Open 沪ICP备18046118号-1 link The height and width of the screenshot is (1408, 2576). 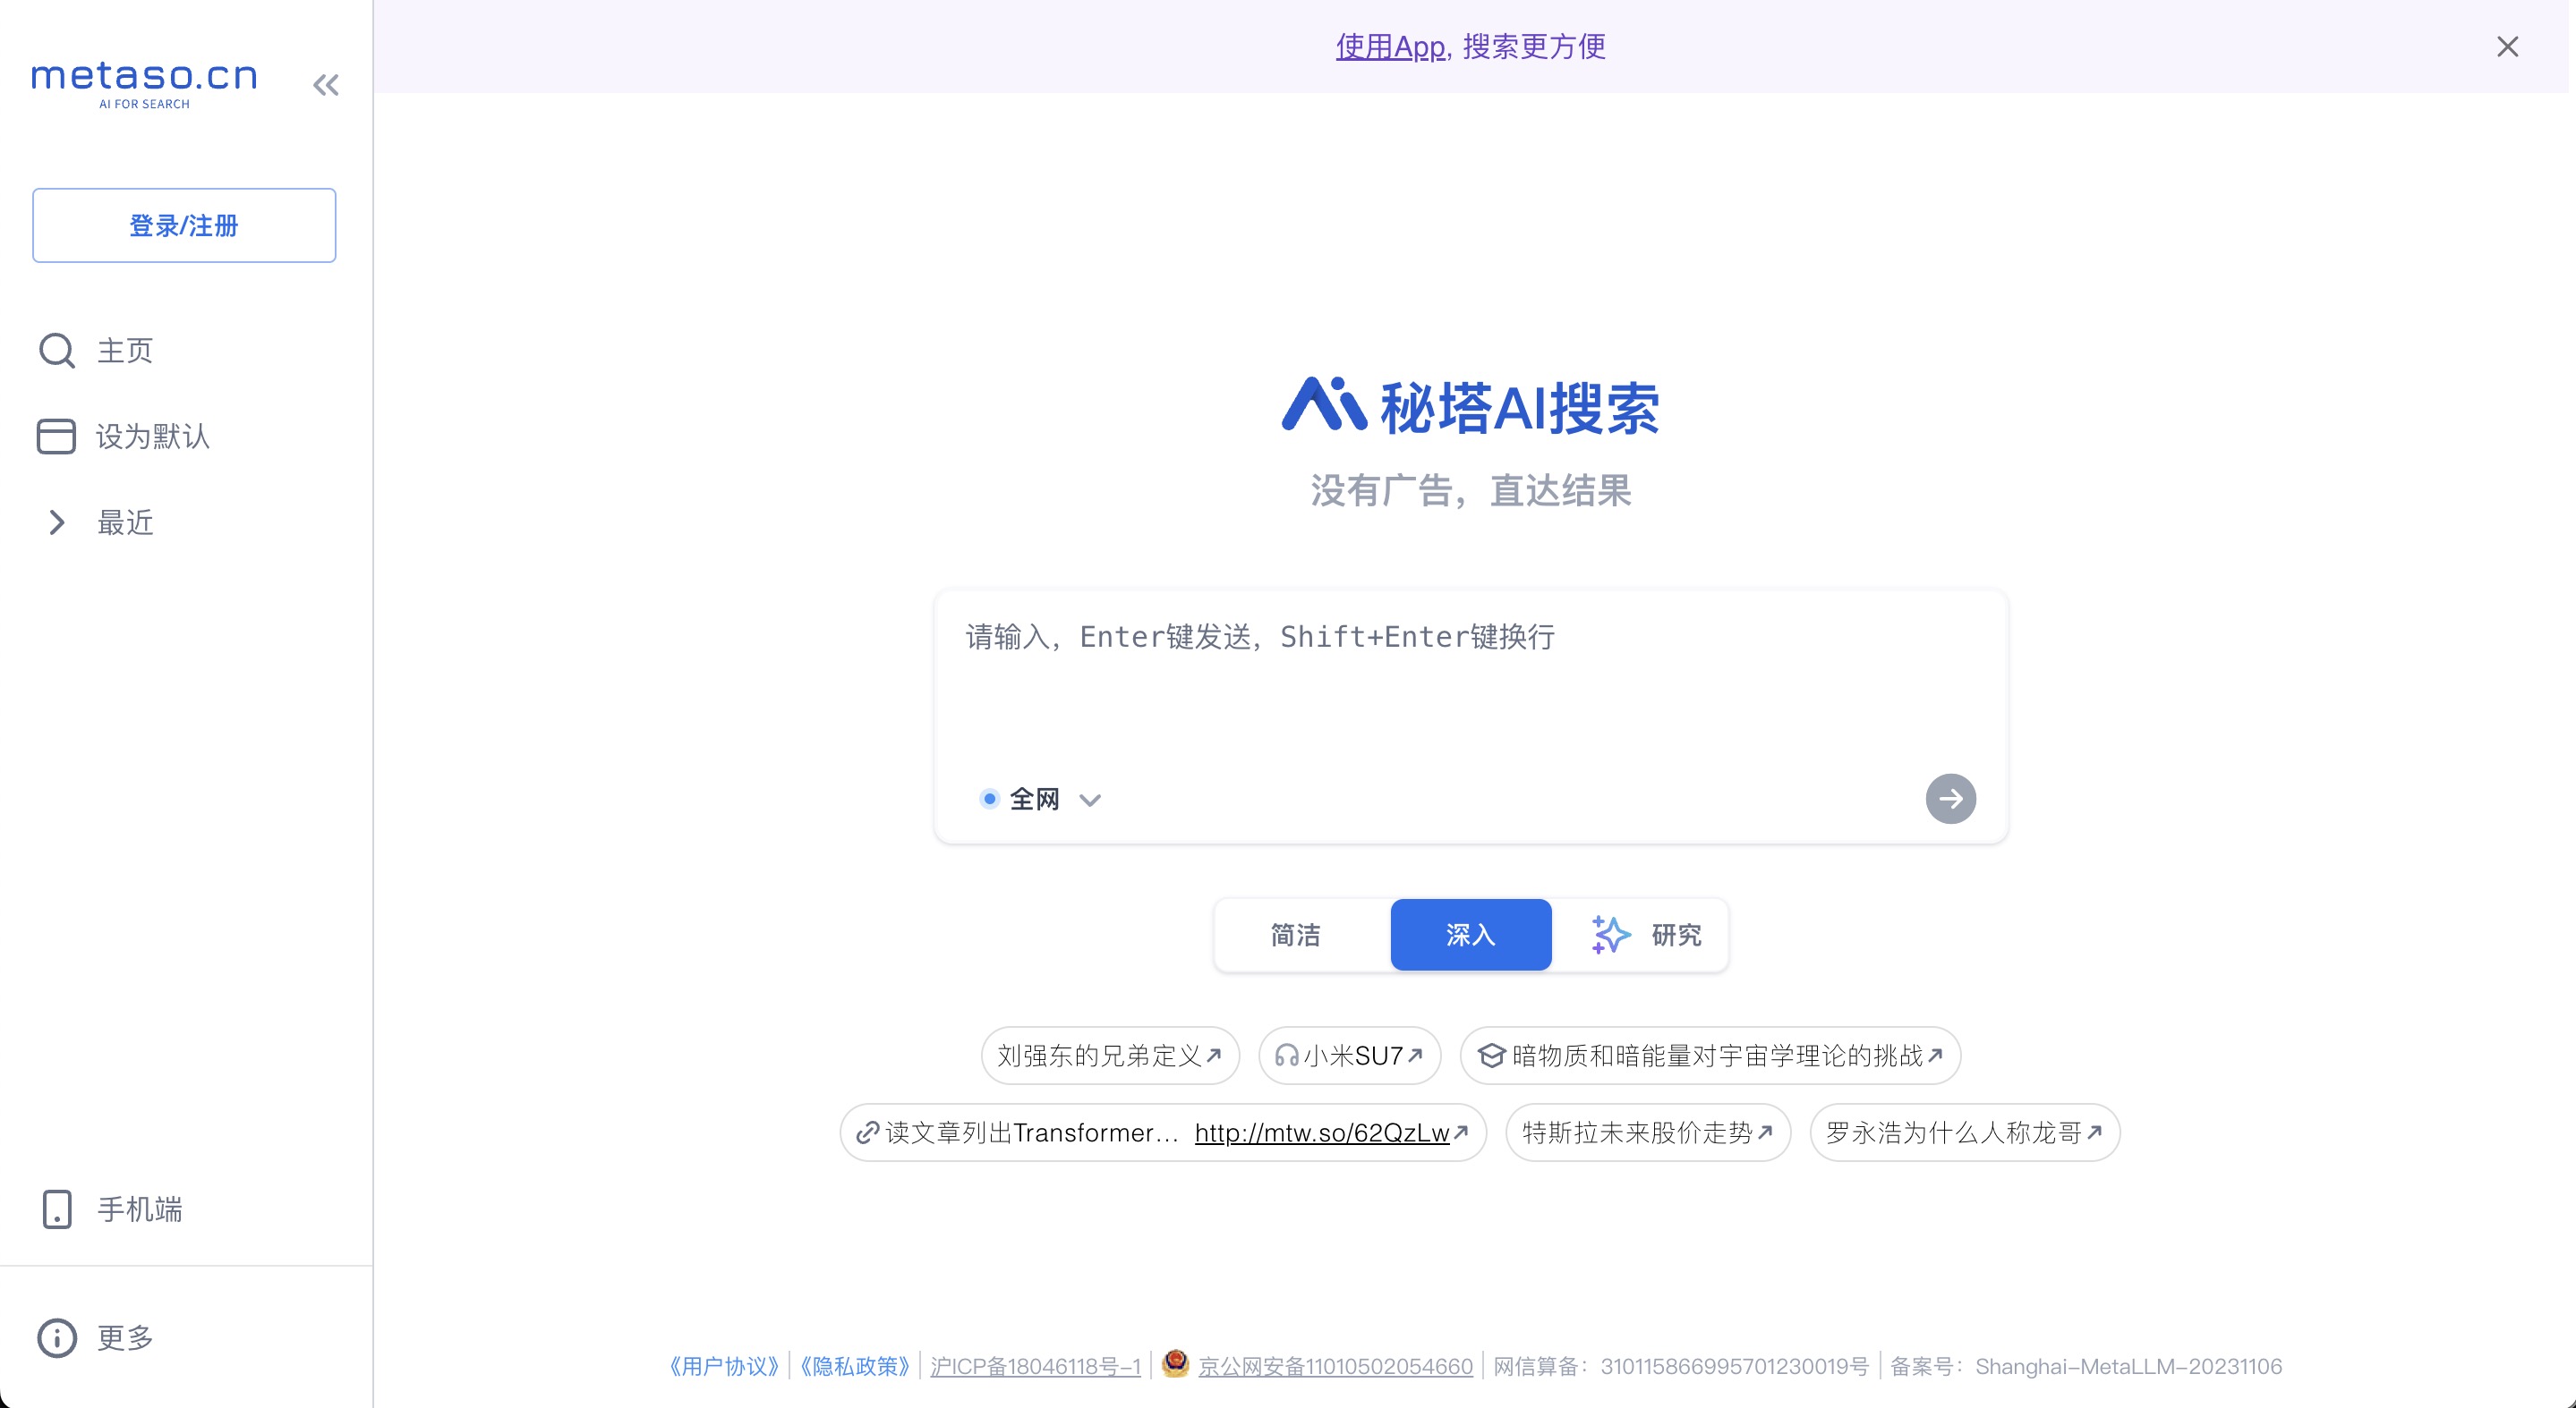pyautogui.click(x=1035, y=1366)
